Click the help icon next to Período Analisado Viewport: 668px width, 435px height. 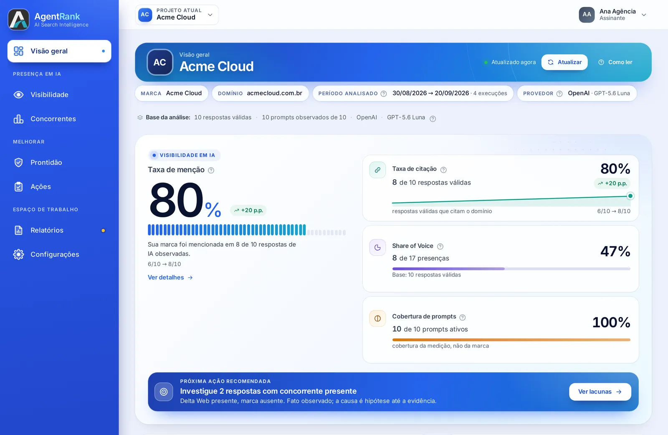tap(384, 94)
